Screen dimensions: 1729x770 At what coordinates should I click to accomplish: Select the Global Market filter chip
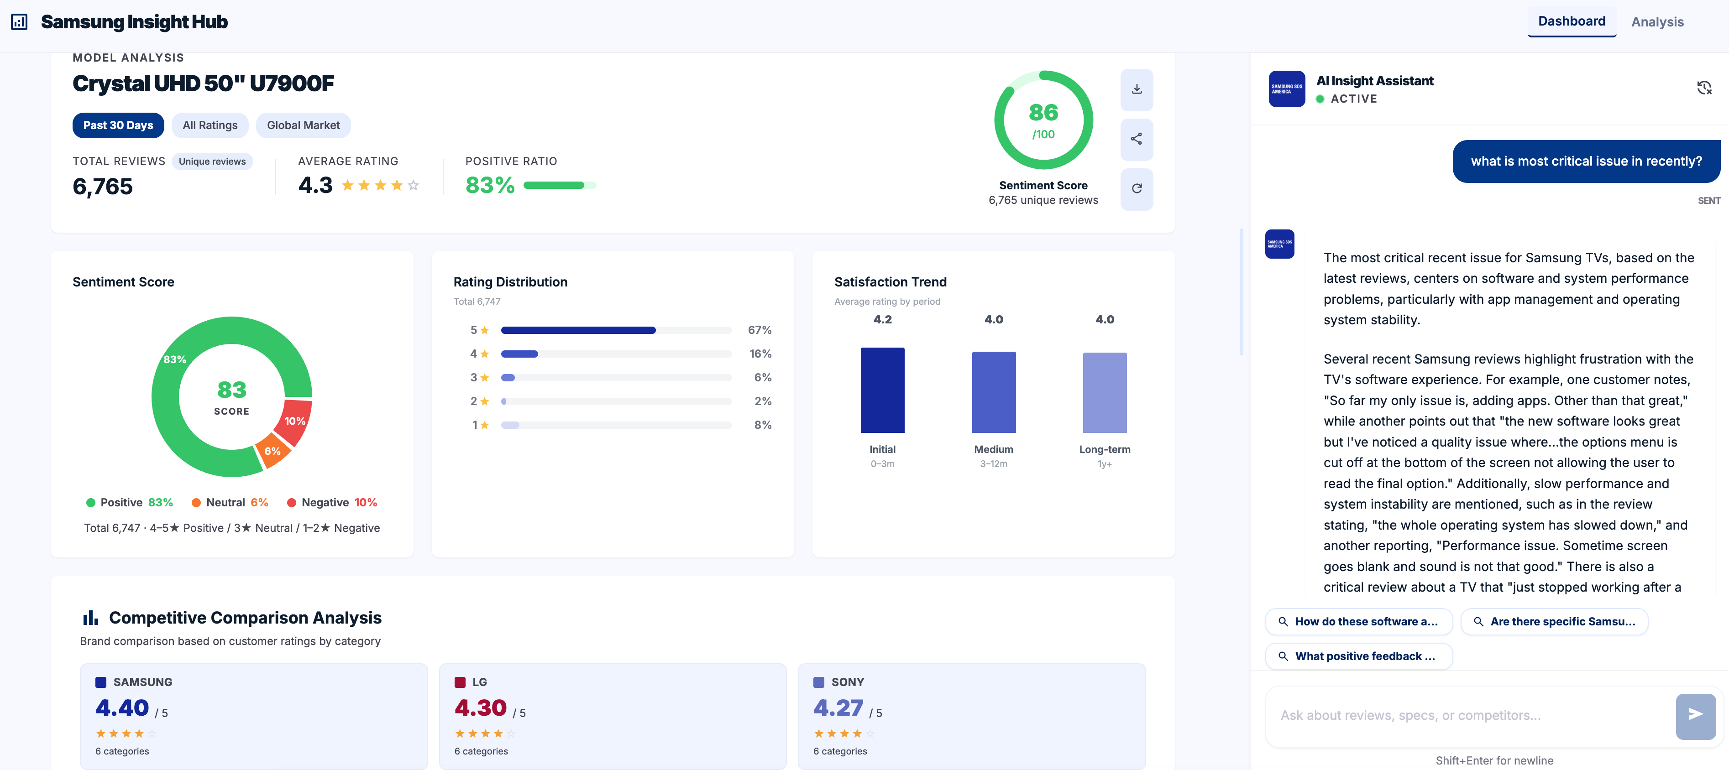point(304,125)
